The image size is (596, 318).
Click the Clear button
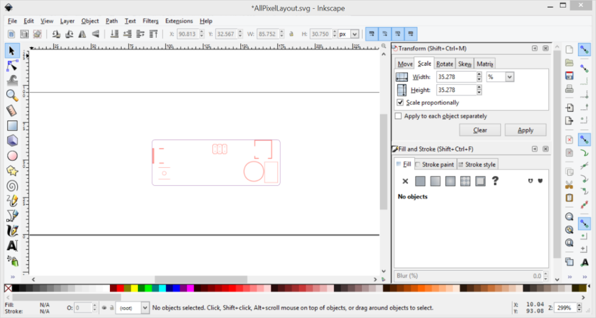(480, 130)
